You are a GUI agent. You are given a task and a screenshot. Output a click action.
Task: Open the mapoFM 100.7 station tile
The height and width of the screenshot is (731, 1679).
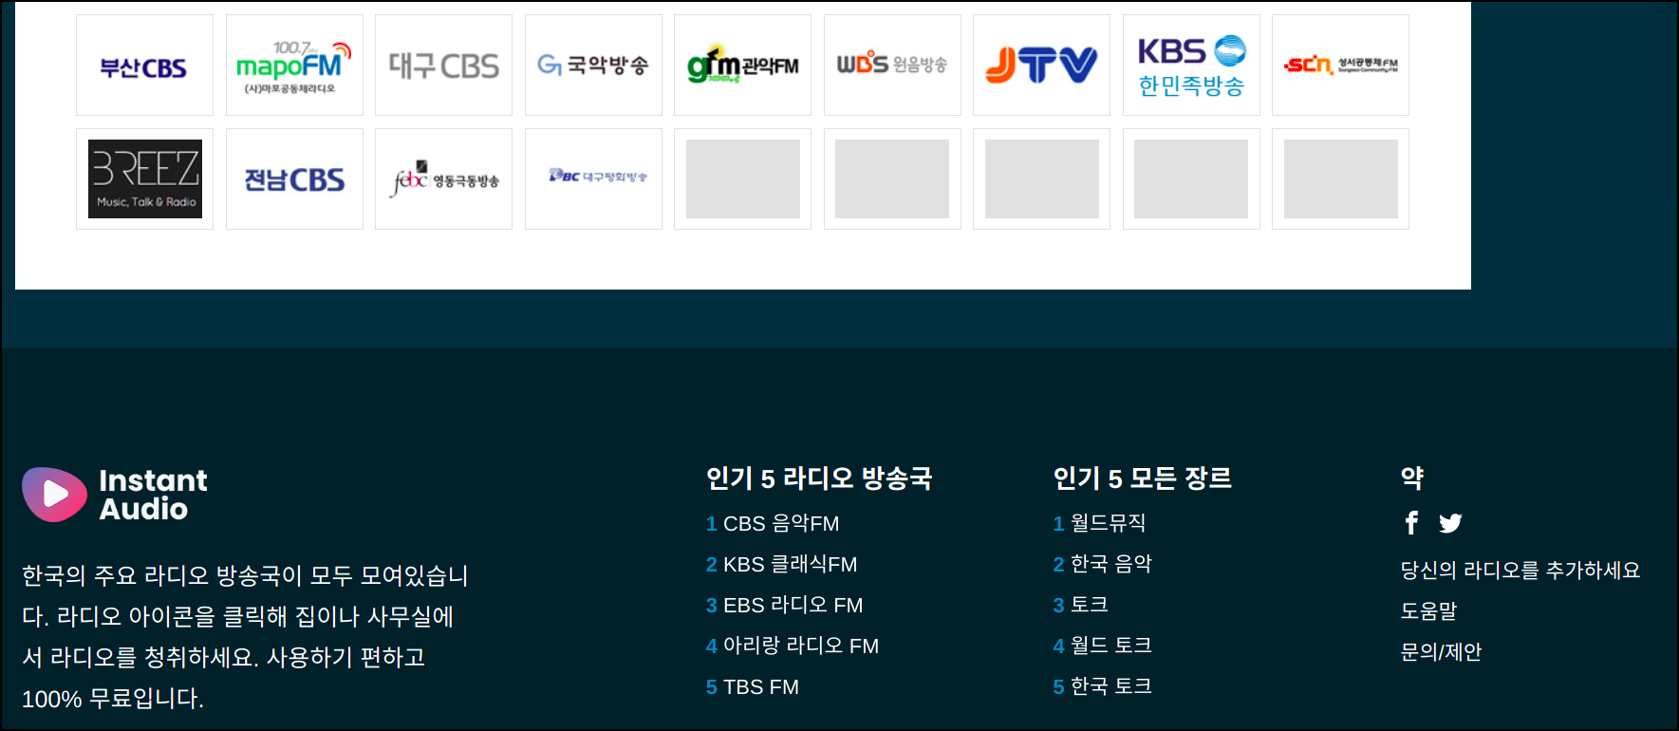[294, 65]
